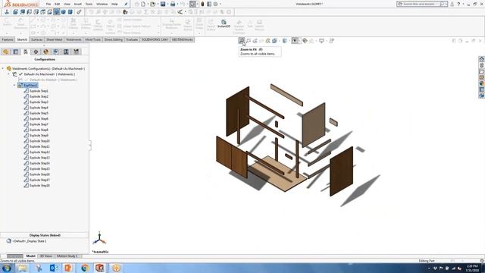
Task: Open Outlook from the taskbar
Action: pos(54,268)
